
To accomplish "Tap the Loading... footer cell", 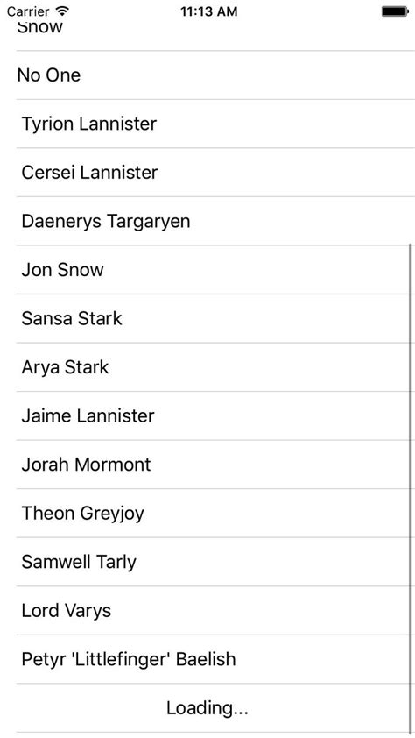I will pyautogui.click(x=207, y=708).
